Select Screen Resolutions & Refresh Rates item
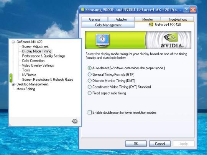207x155 pixels. click(x=48, y=80)
